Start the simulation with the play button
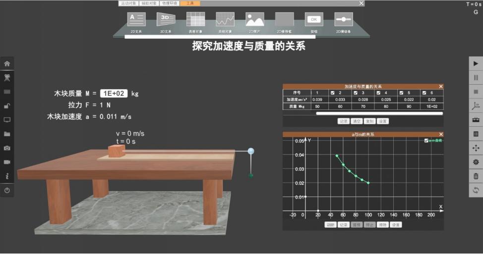This screenshot has width=483, height=254. coord(476,64)
